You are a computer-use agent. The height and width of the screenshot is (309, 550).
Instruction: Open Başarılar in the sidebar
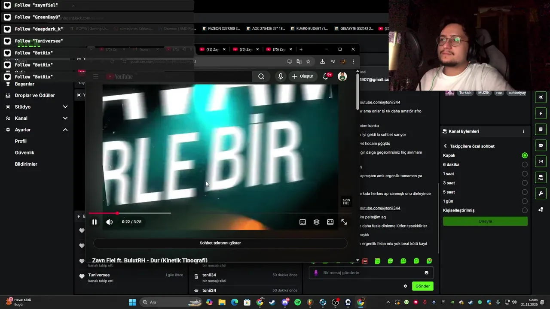click(24, 84)
